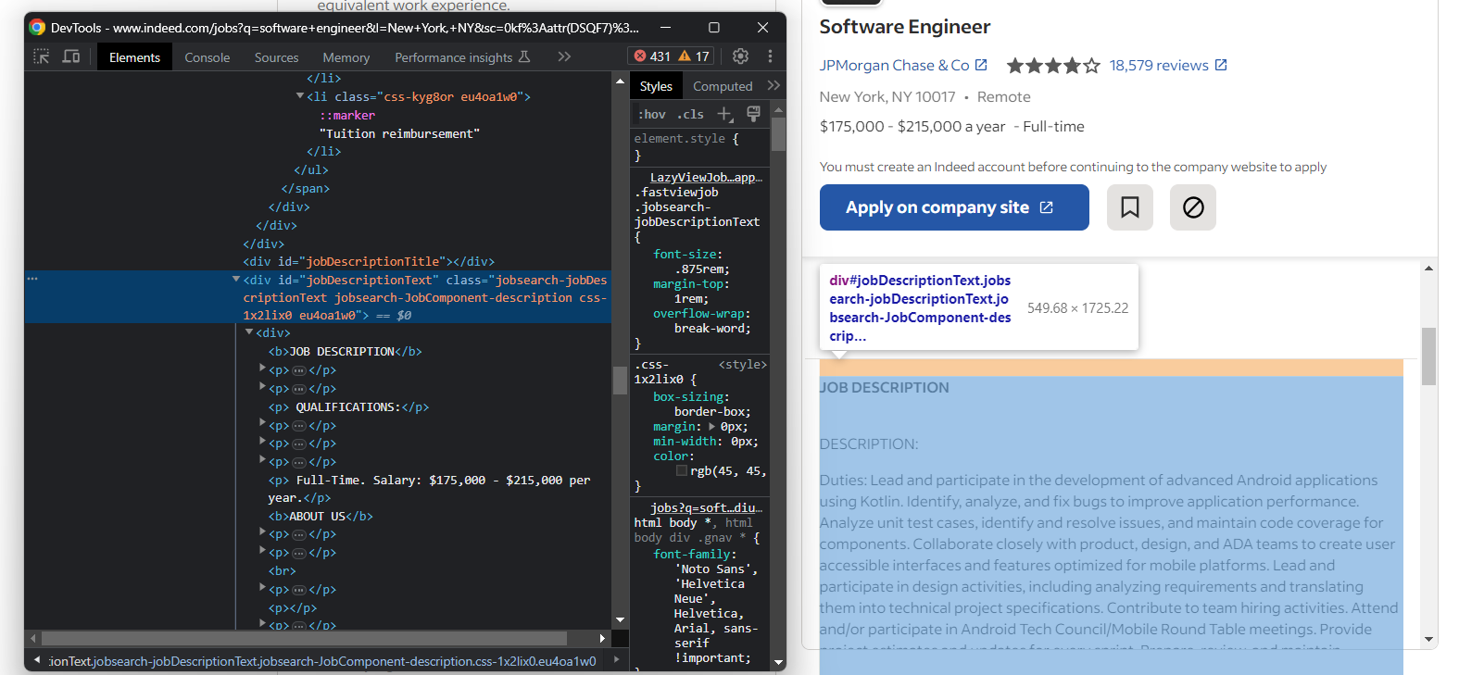Click the DOM tree horizontal scrollbar thumb
Image resolution: width=1459 pixels, height=675 pixels.
[x=304, y=638]
